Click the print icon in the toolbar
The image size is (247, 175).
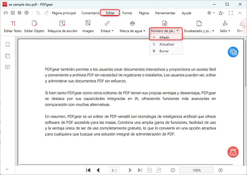tap(26, 13)
